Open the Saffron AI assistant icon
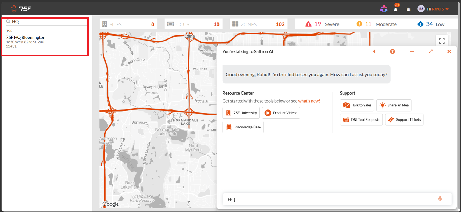461x212 pixels. click(x=384, y=9)
